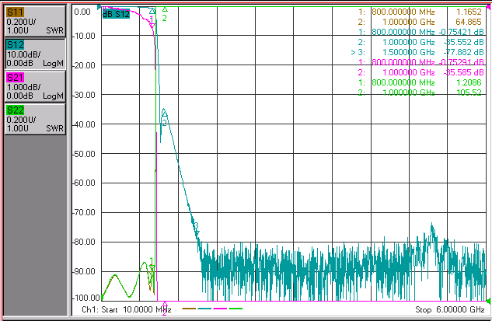Click the magenta S21 label badge
492x321 pixels.
(x=15, y=78)
